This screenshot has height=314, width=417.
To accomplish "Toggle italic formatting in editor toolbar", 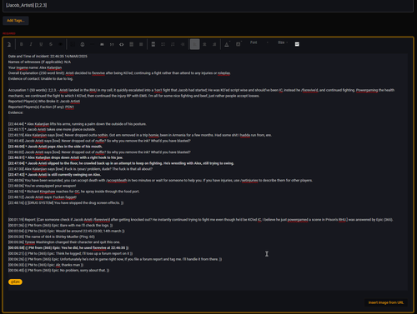I will click(x=31, y=44).
